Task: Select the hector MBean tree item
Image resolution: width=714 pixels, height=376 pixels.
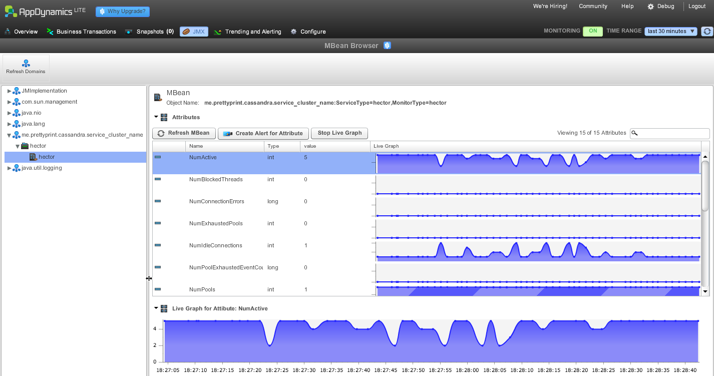Action: click(75, 157)
